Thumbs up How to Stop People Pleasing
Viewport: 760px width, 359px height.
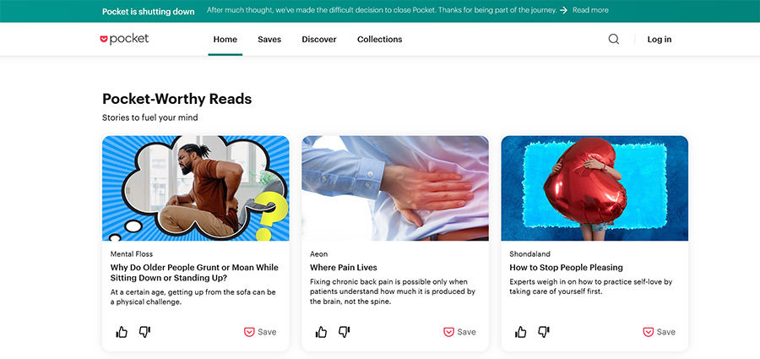[x=520, y=332]
